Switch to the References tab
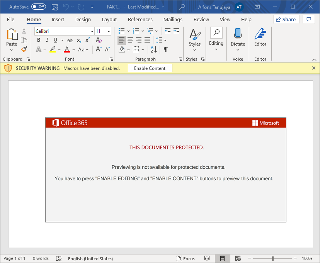Image resolution: width=320 pixels, height=263 pixels. 140,19
